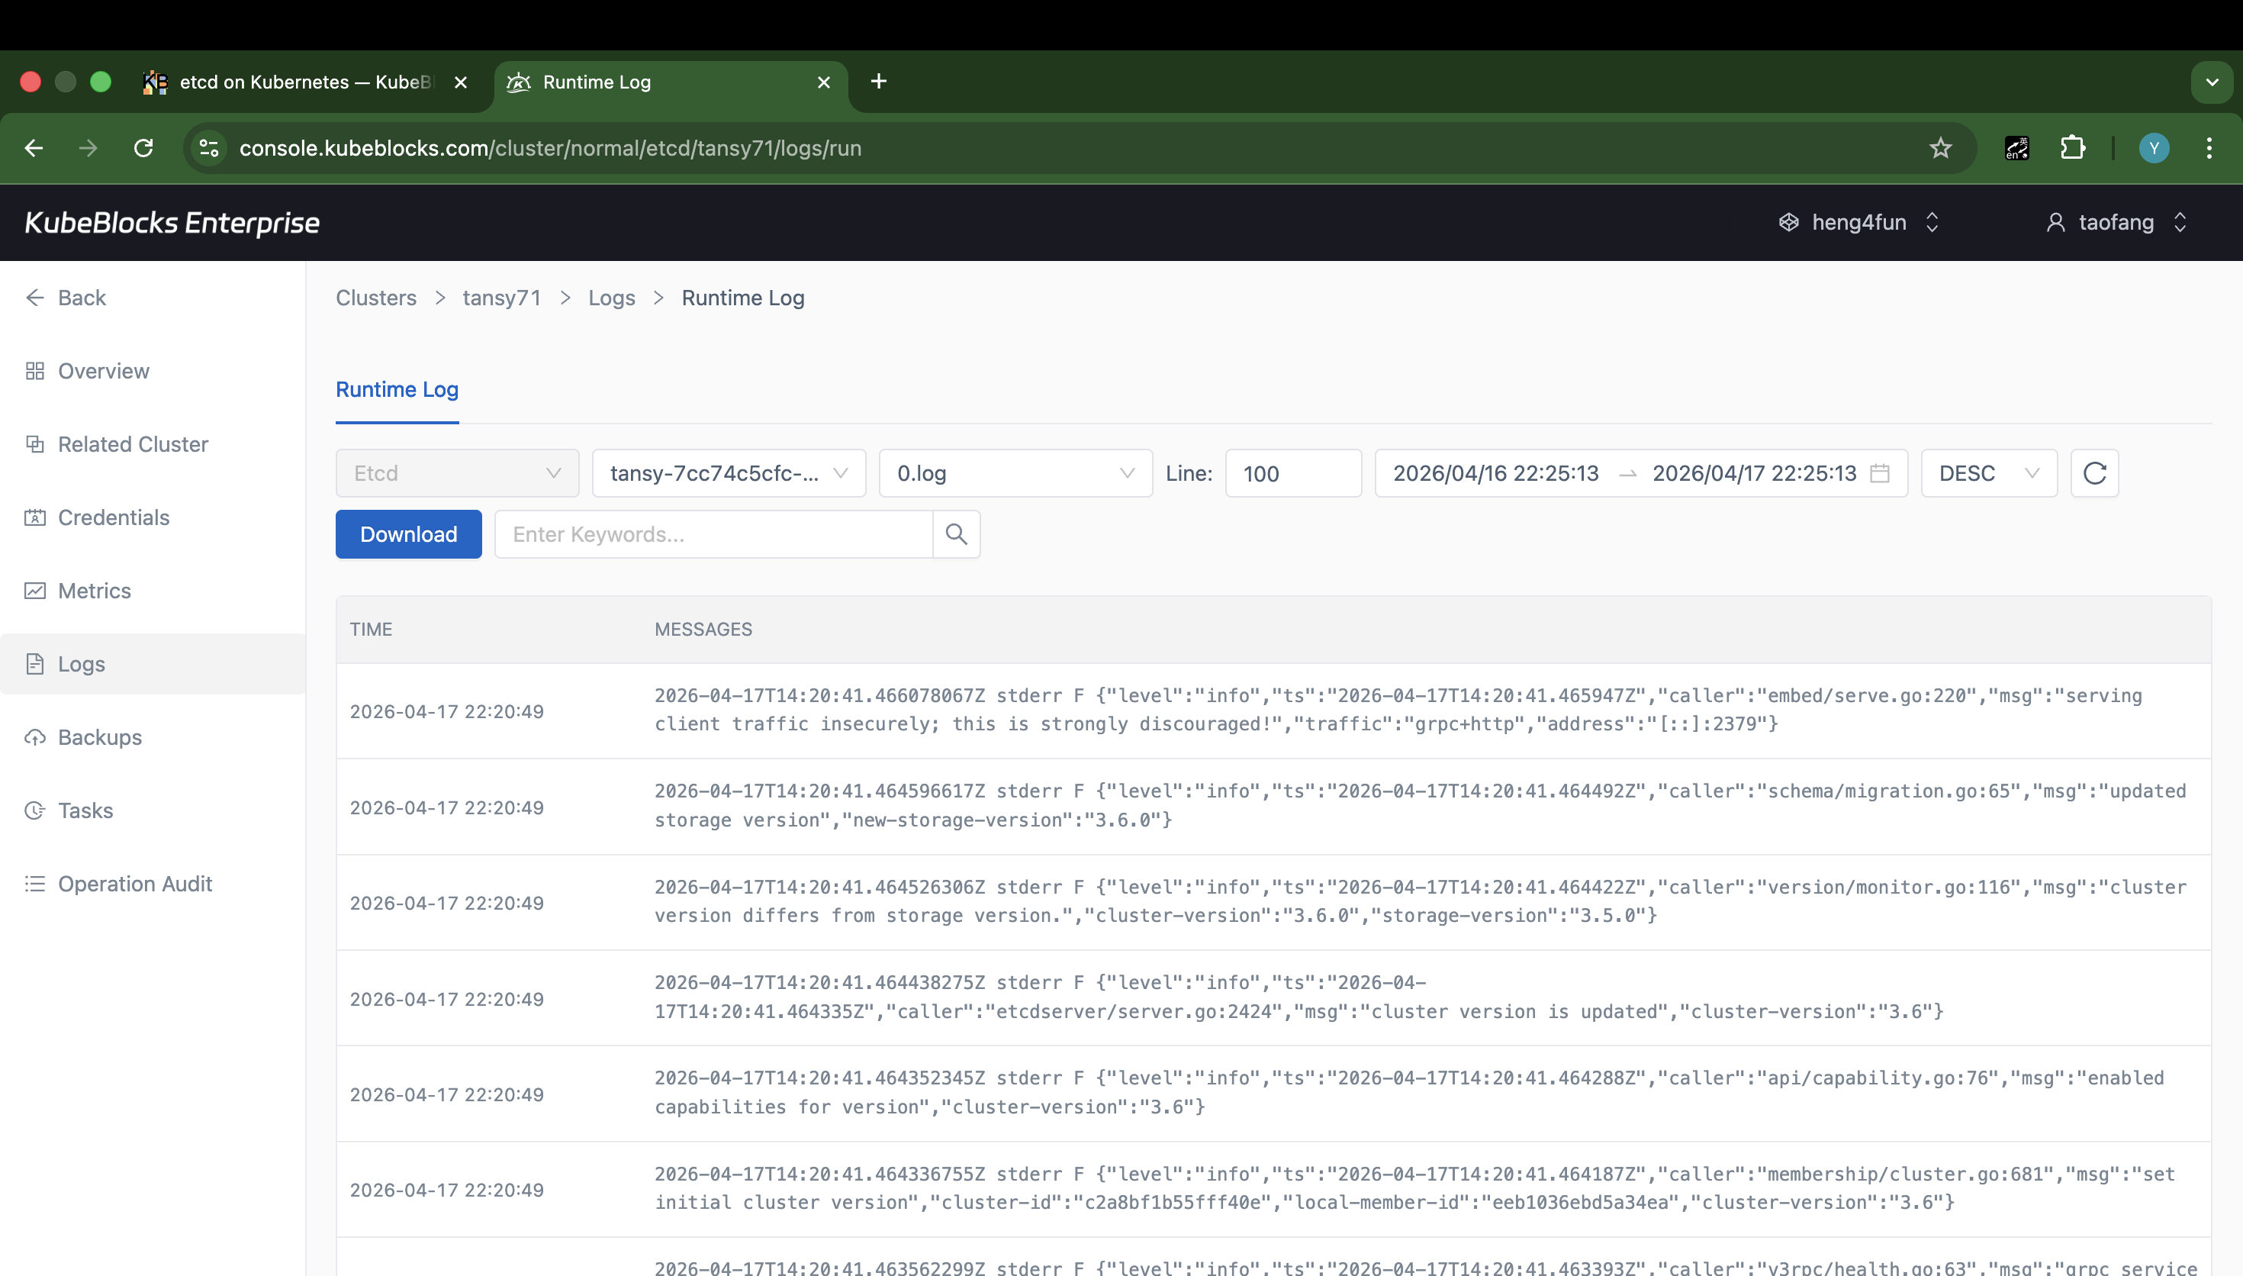Click the Tasks clock icon
This screenshot has height=1276, width=2243.
coord(35,810)
